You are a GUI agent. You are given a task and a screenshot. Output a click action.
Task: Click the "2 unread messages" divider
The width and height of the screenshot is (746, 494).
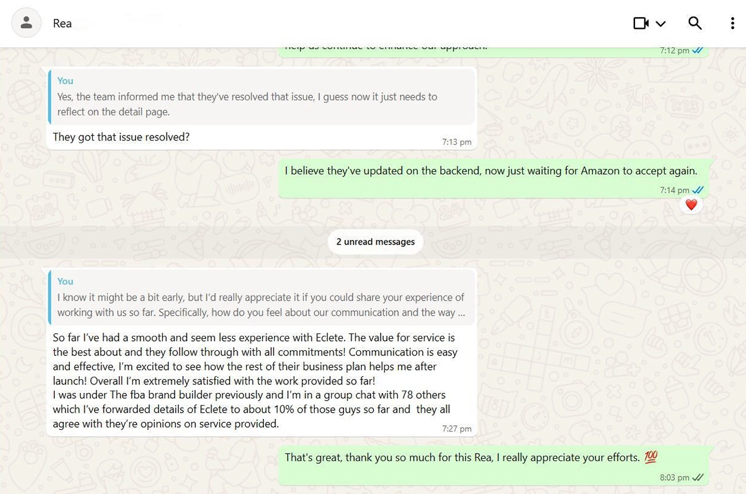point(376,242)
